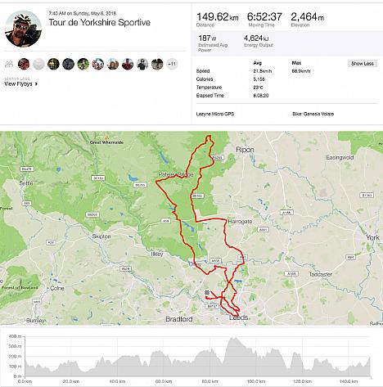The width and height of the screenshot is (383, 387).
Task: Open the athlete profile photo
Action: tap(23, 29)
